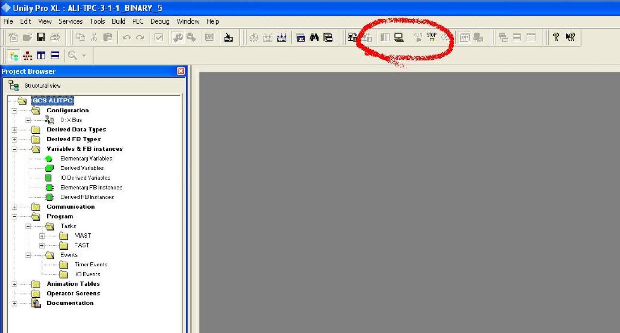Image resolution: width=620 pixels, height=333 pixels.
Task: Expand the FAST task node
Action: coord(42,245)
